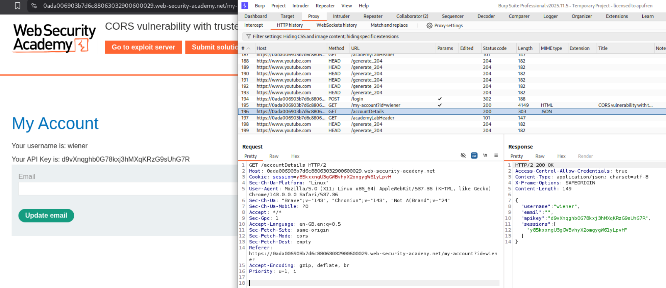Image resolution: width=666 pixels, height=288 pixels.
Task: Click the filter funnel icon
Action: tap(248, 36)
